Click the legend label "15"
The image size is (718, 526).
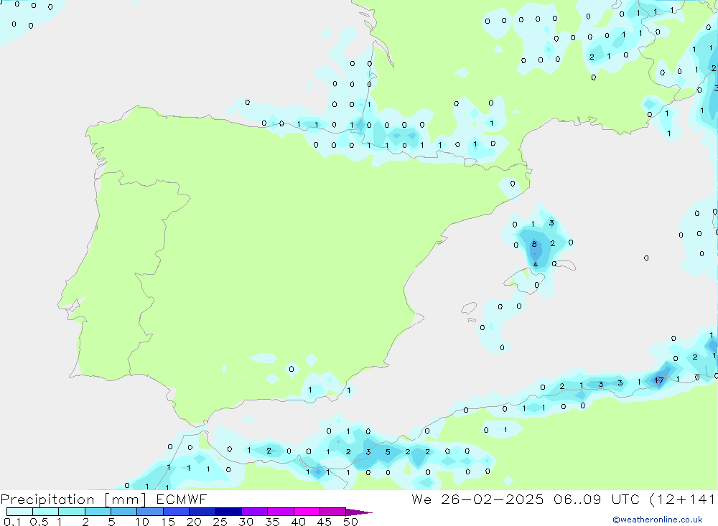coord(168,522)
